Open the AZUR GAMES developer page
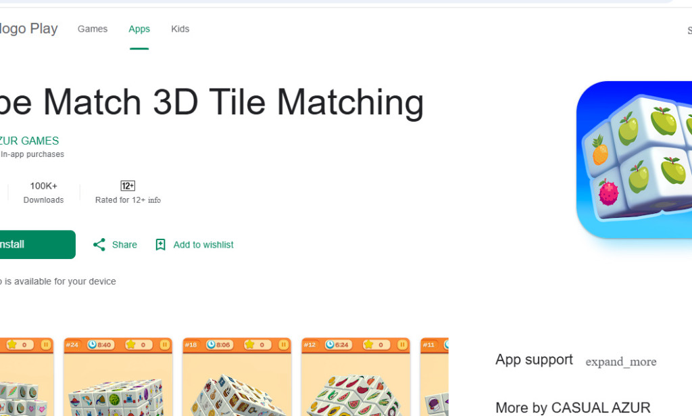 29,141
